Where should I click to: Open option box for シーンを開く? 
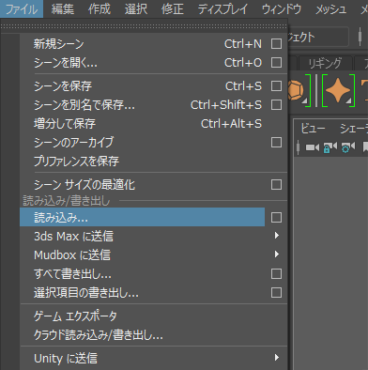(x=276, y=63)
